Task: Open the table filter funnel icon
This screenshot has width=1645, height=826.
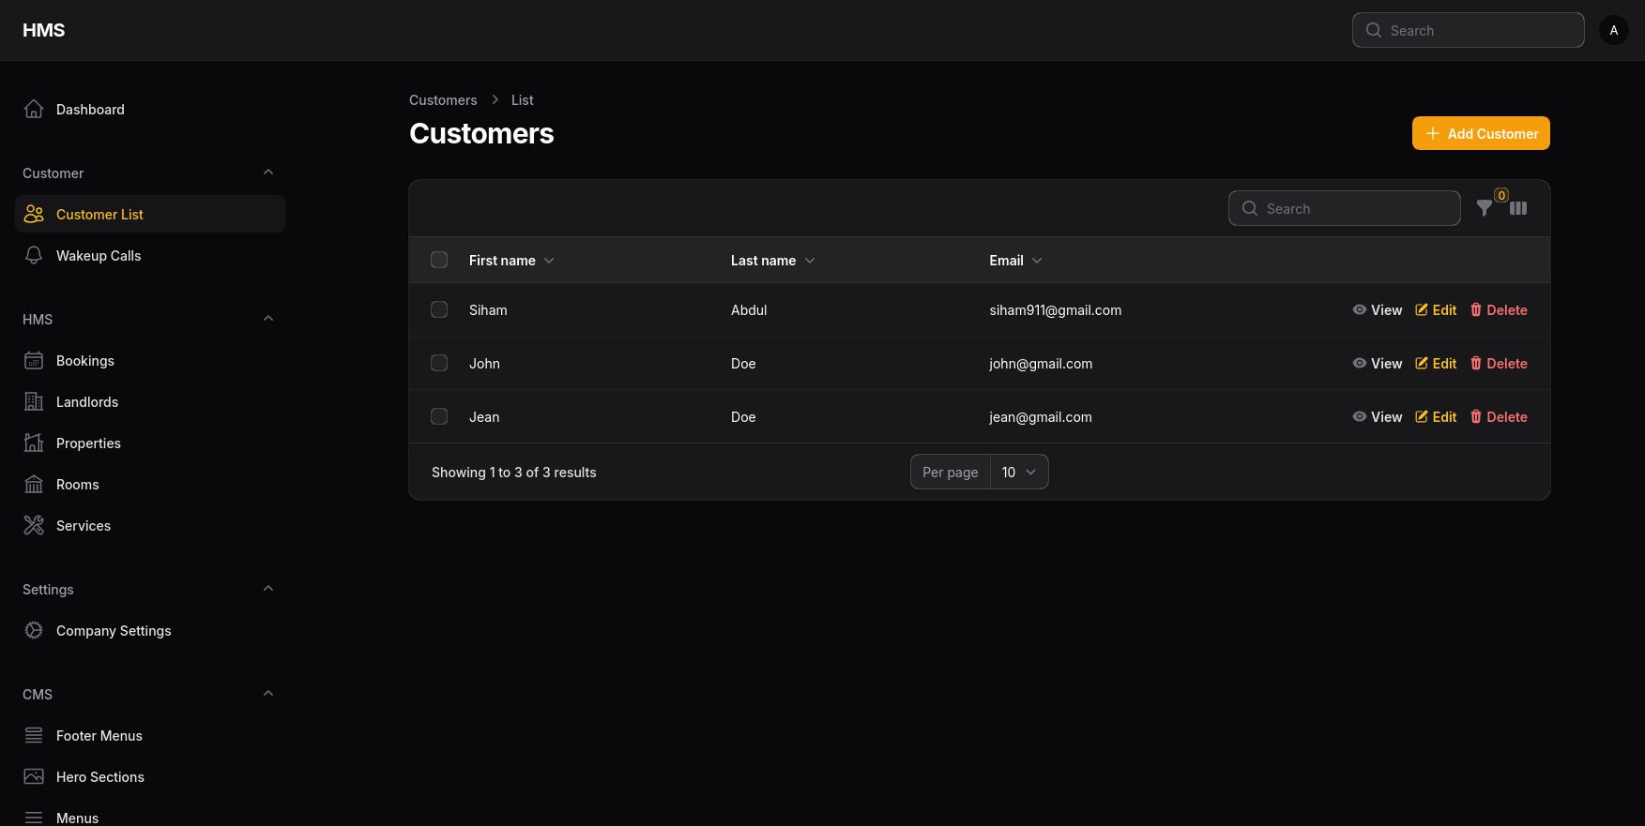Action: pyautogui.click(x=1484, y=208)
